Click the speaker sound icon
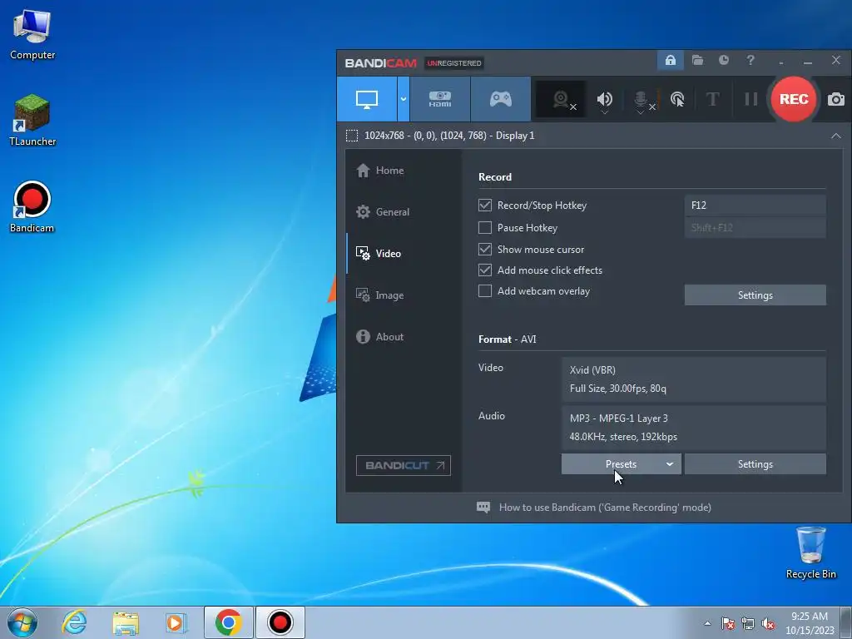Image resolution: width=852 pixels, height=639 pixels. [x=604, y=100]
